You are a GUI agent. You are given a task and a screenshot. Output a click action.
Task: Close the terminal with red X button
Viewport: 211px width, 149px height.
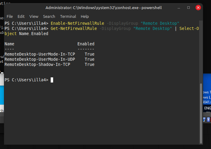[198, 7]
